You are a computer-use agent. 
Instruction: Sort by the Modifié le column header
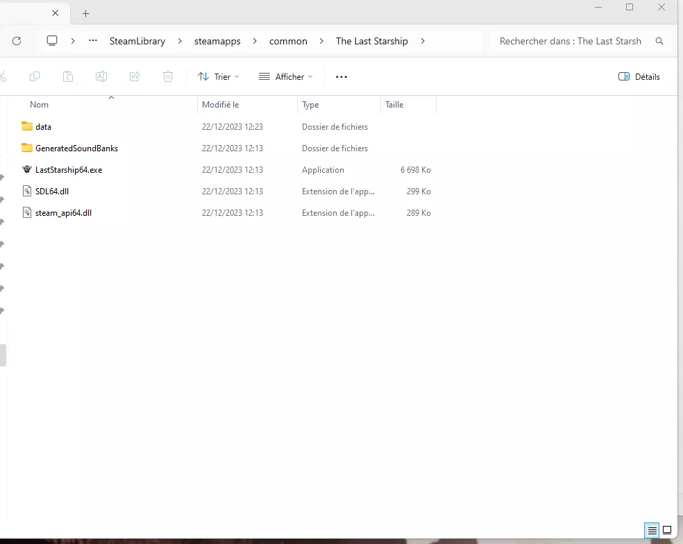click(221, 105)
